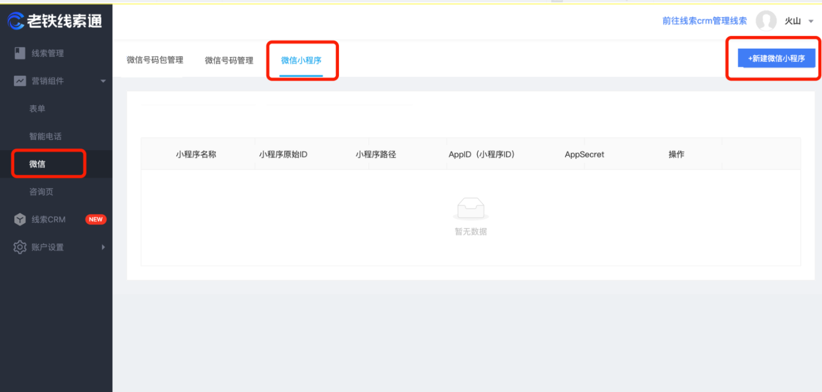
Task: Click the chart icon beside 营销组件
Action: pos(19,81)
